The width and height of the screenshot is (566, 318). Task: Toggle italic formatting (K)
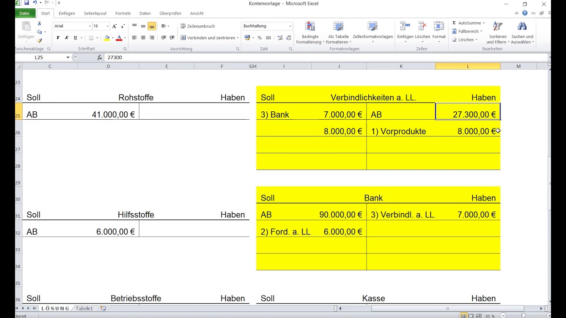tap(67, 38)
